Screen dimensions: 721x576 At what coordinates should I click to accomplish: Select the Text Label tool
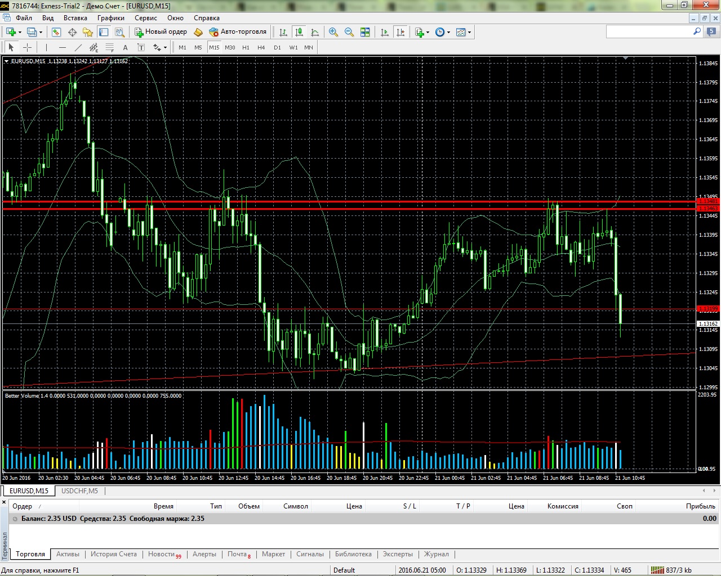[141, 47]
